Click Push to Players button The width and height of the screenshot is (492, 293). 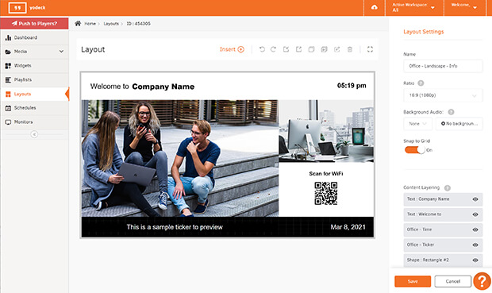tap(34, 23)
